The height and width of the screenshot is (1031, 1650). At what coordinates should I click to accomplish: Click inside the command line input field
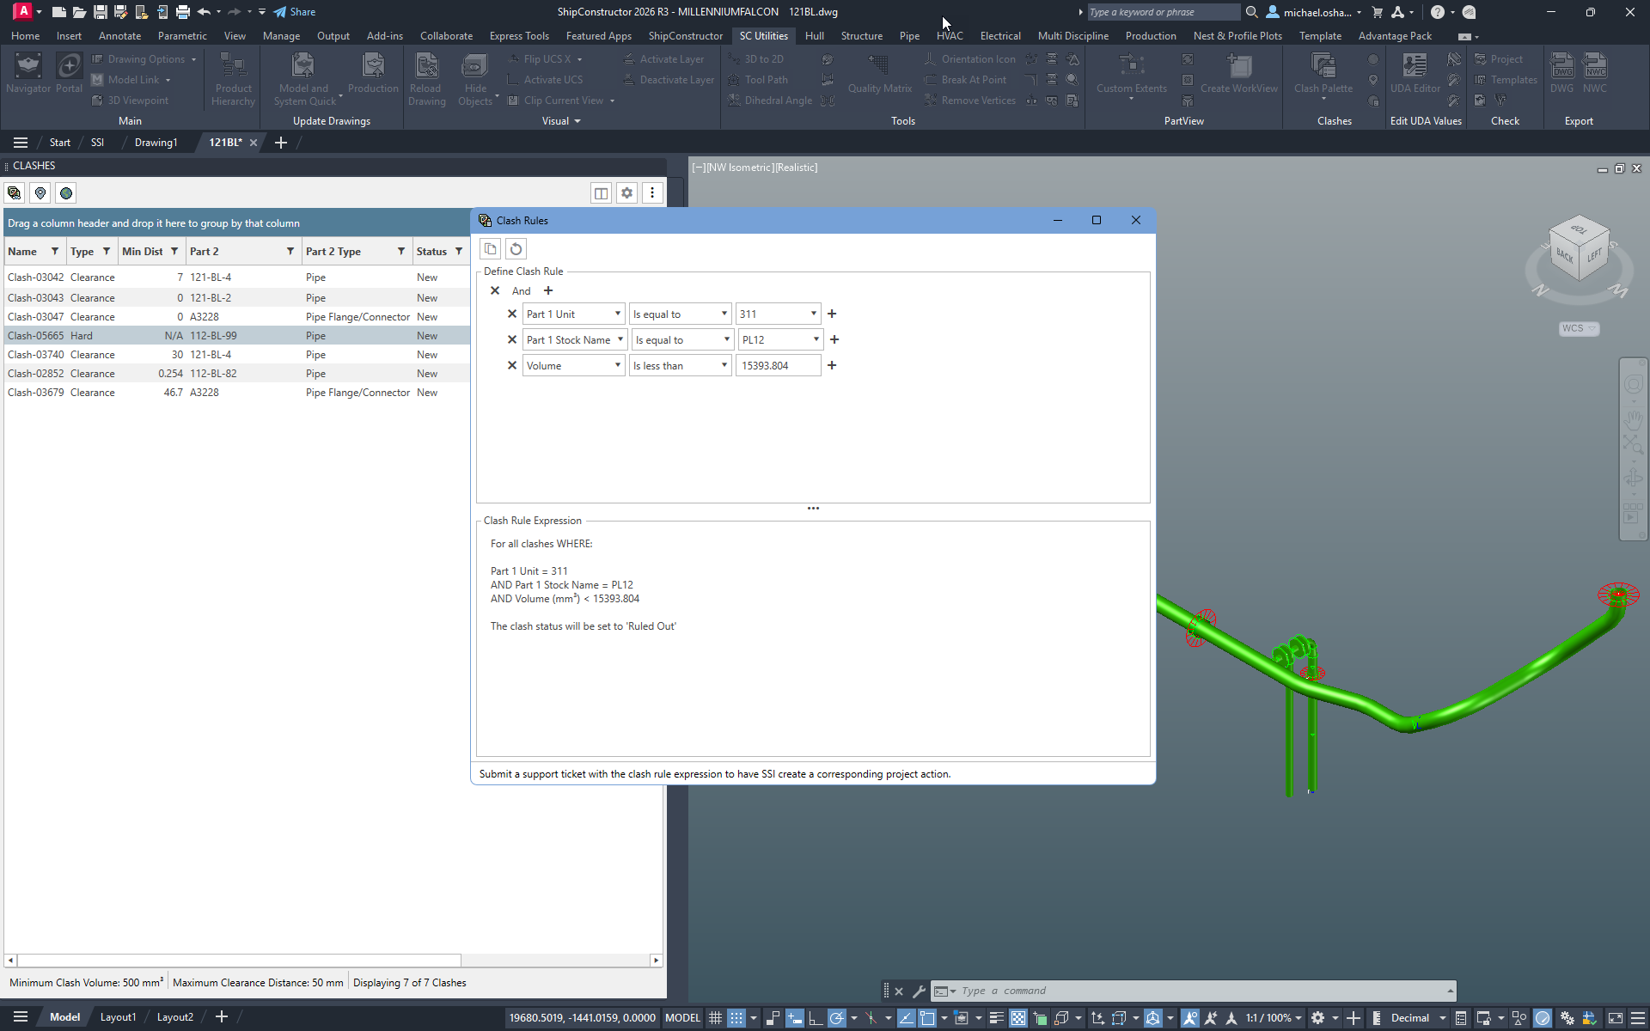click(1117, 991)
